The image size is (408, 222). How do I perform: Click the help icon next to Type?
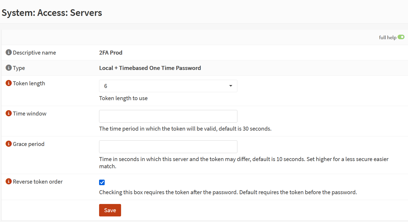tap(8, 68)
